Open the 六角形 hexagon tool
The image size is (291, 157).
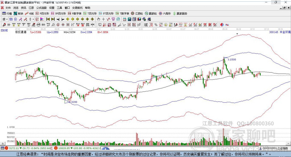(x=165, y=14)
